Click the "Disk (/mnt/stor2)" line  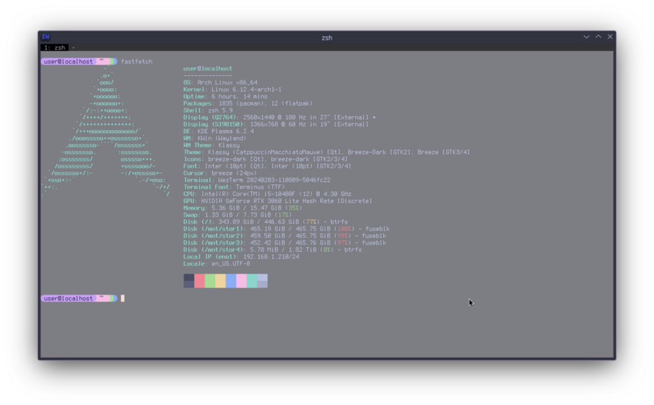pos(285,236)
